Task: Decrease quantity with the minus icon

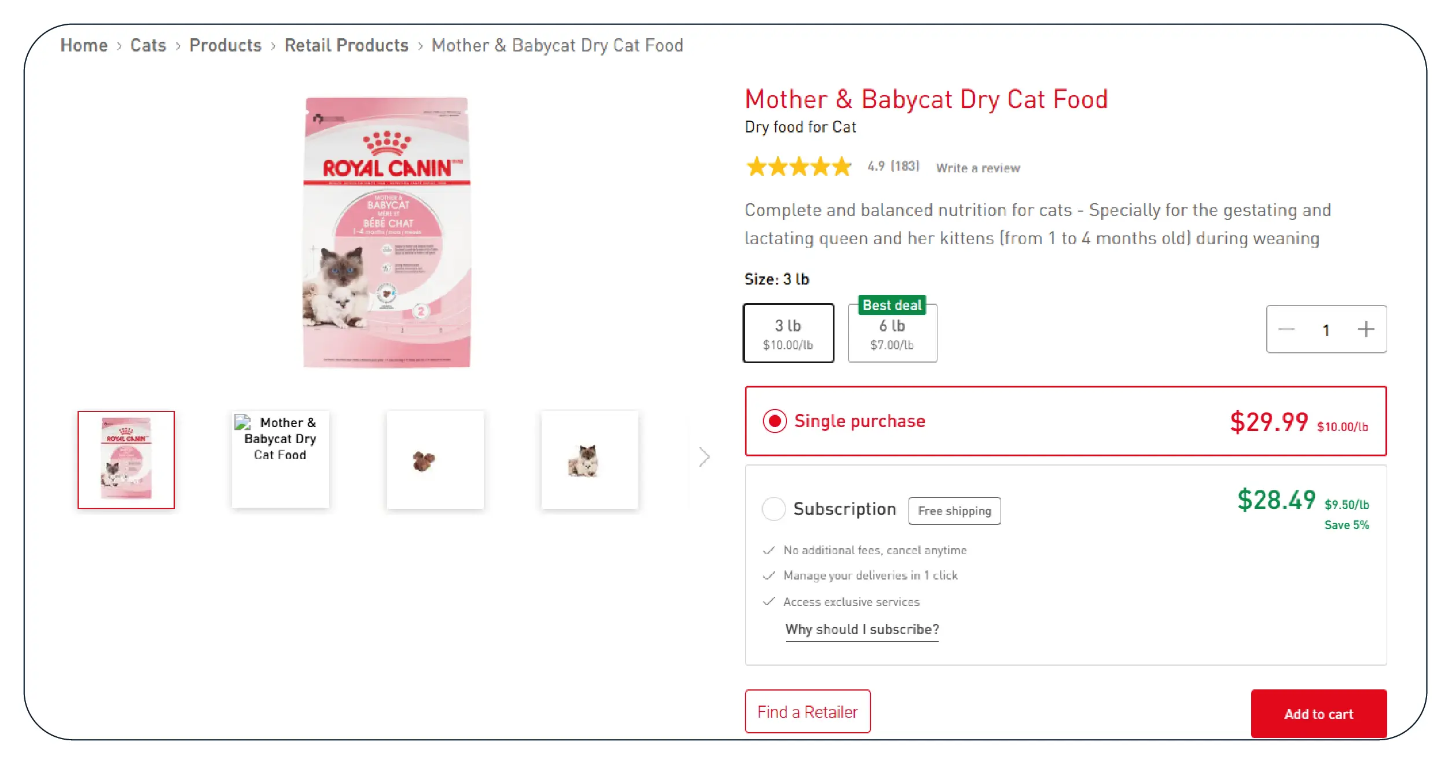Action: pos(1286,329)
